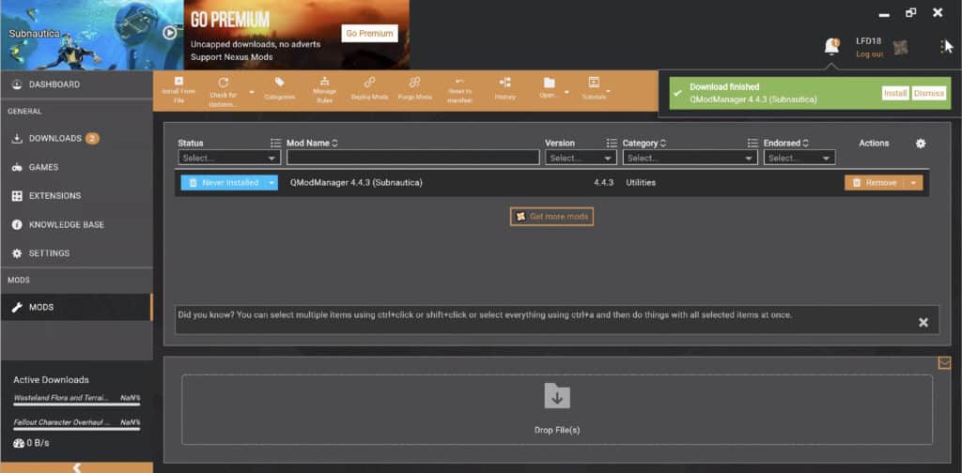
Task: Click Subnautica game play icon
Action: [170, 33]
